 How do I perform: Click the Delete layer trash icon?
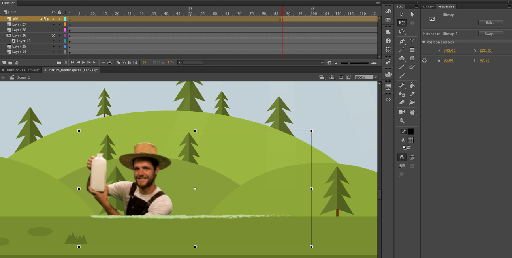(x=17, y=62)
